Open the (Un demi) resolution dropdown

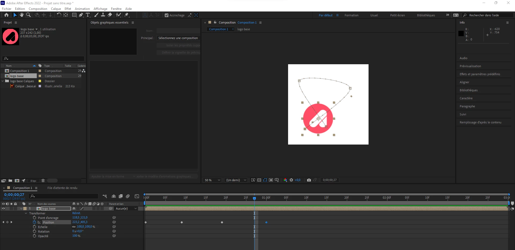point(236,180)
